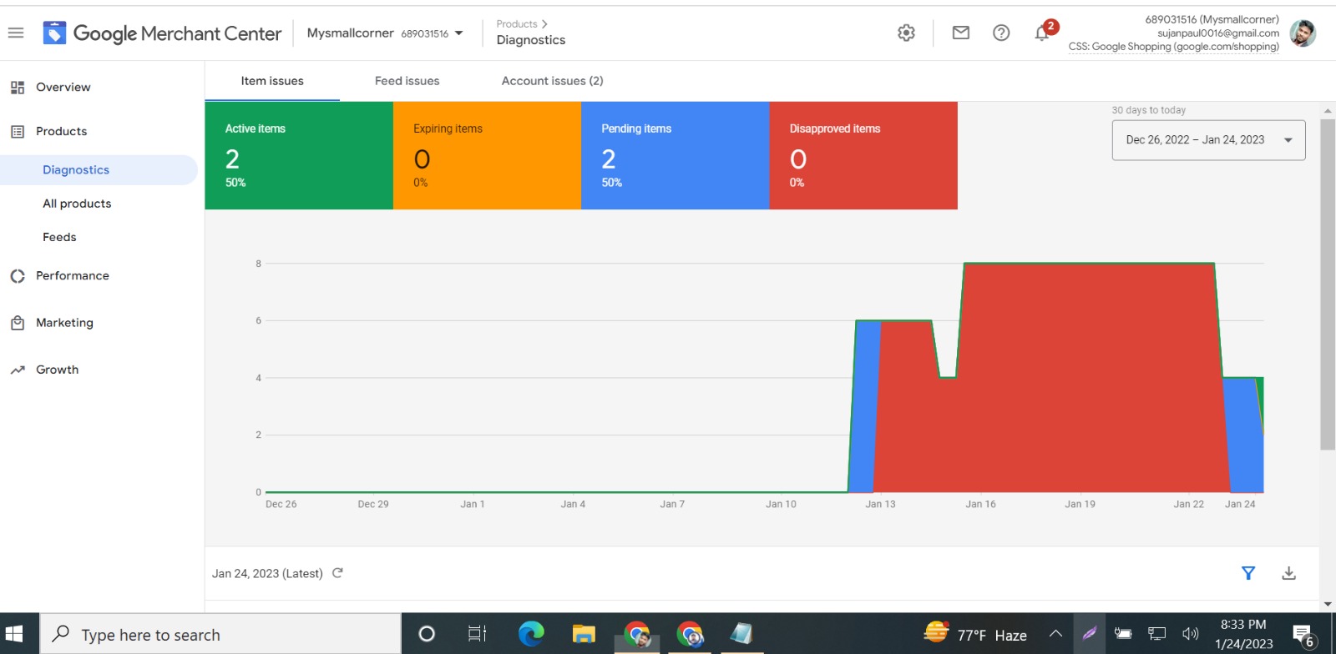Image resolution: width=1336 pixels, height=654 pixels.
Task: Open Performance section label
Action: pyautogui.click(x=73, y=276)
